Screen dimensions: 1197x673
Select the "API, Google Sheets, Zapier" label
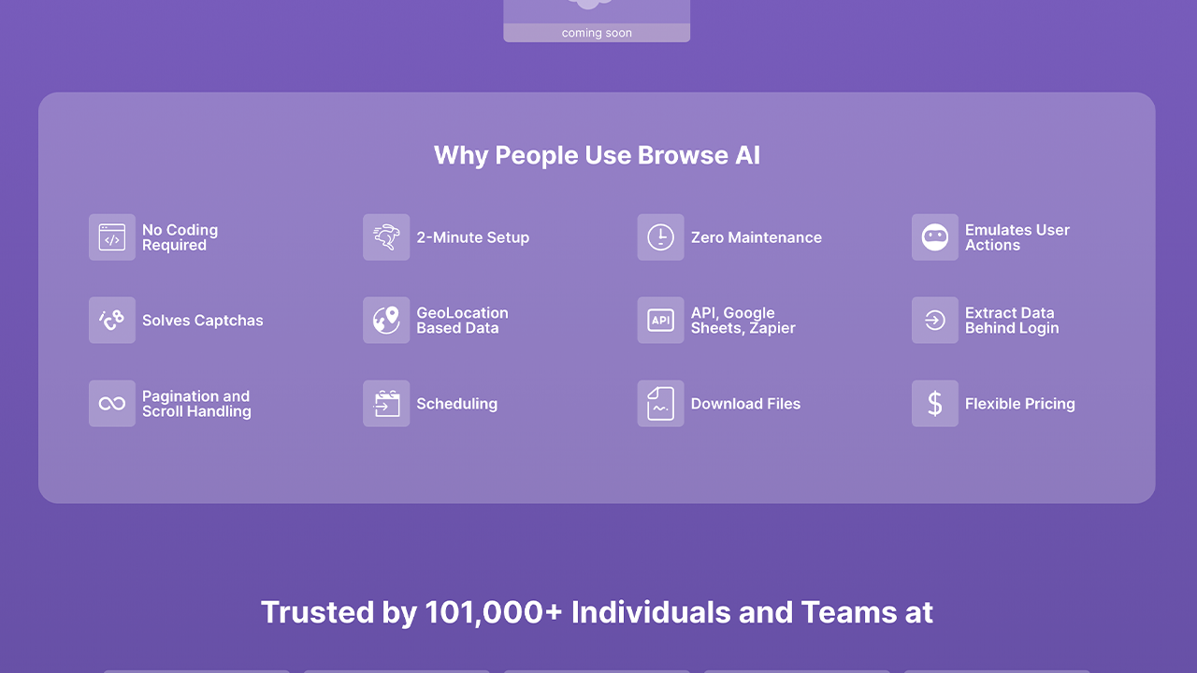[743, 321]
